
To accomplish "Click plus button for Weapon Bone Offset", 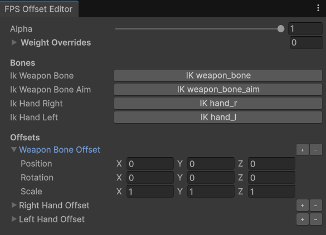I will 302,150.
